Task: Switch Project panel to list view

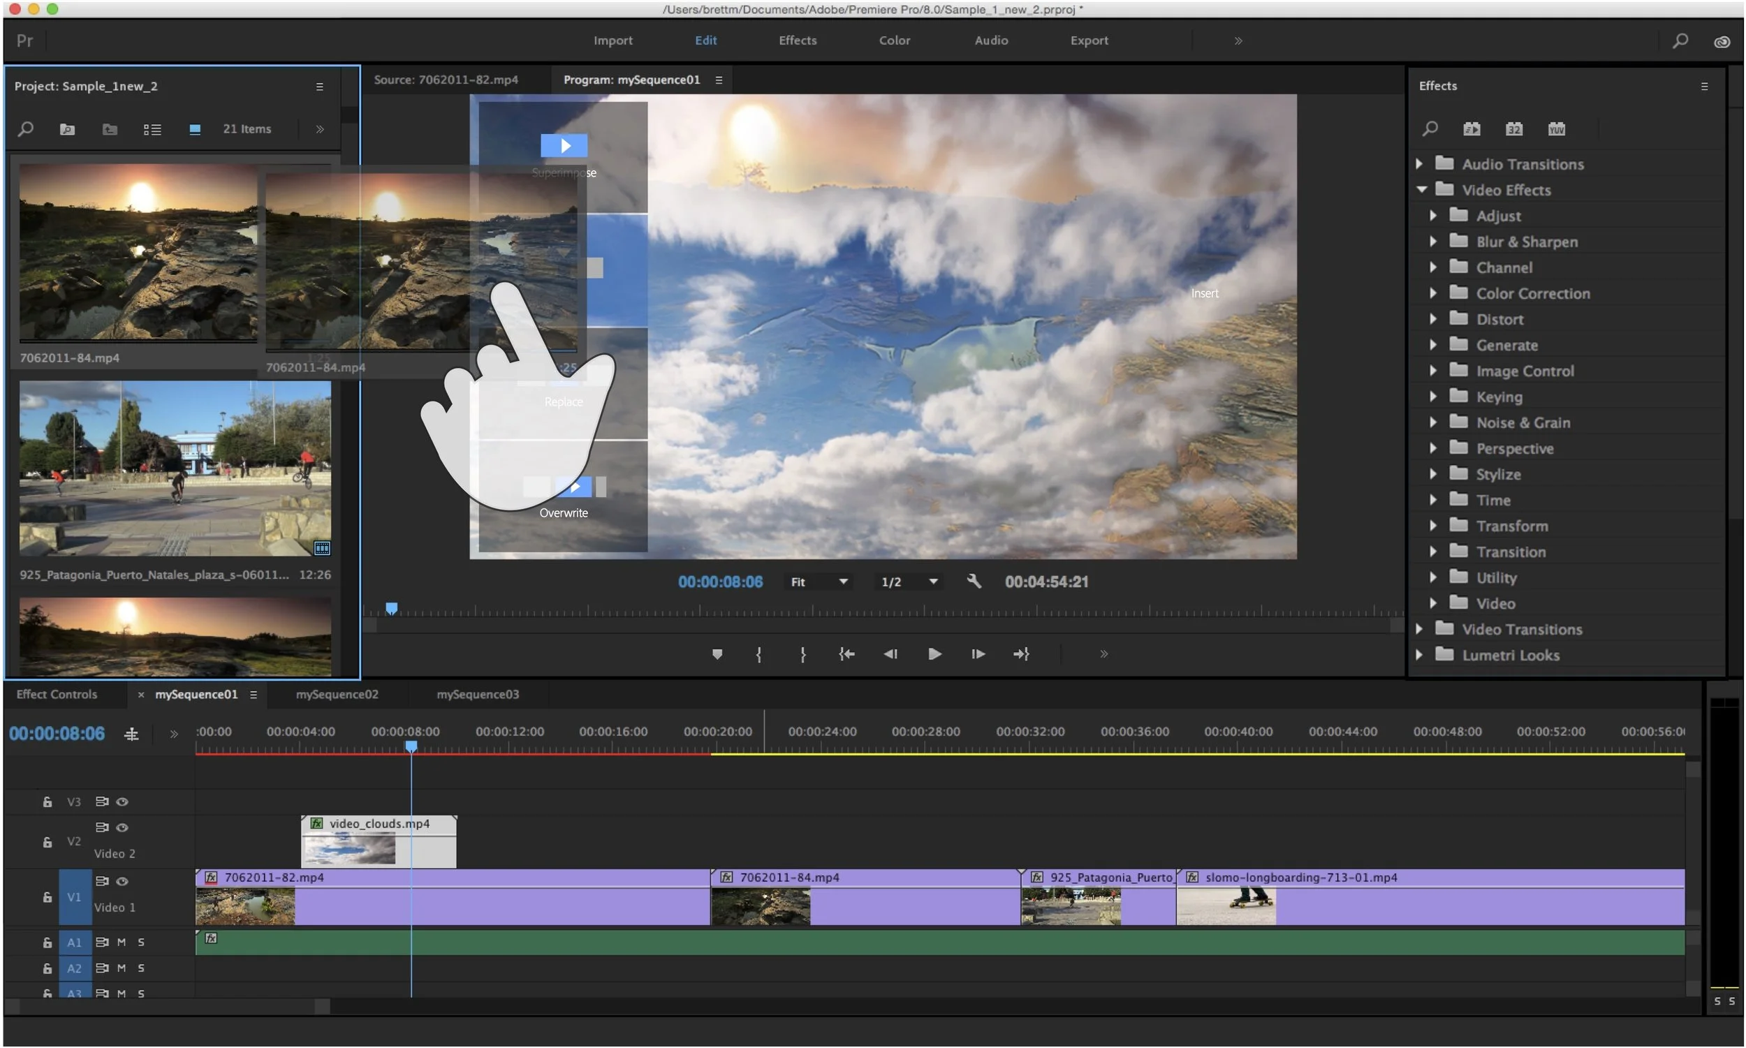Action: pyautogui.click(x=152, y=129)
